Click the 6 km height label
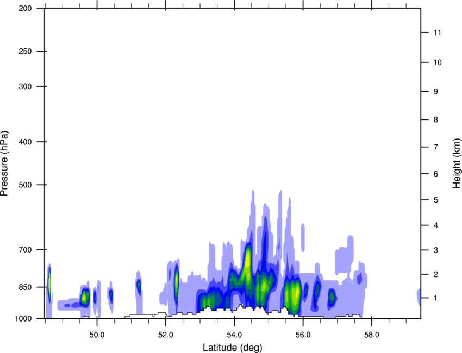Viewport: 462px width, 353px height. click(x=436, y=174)
